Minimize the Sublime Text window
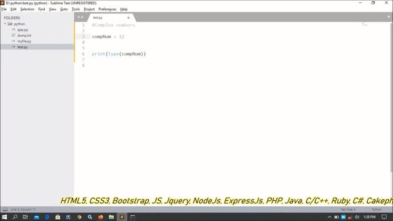 pos(360,2)
